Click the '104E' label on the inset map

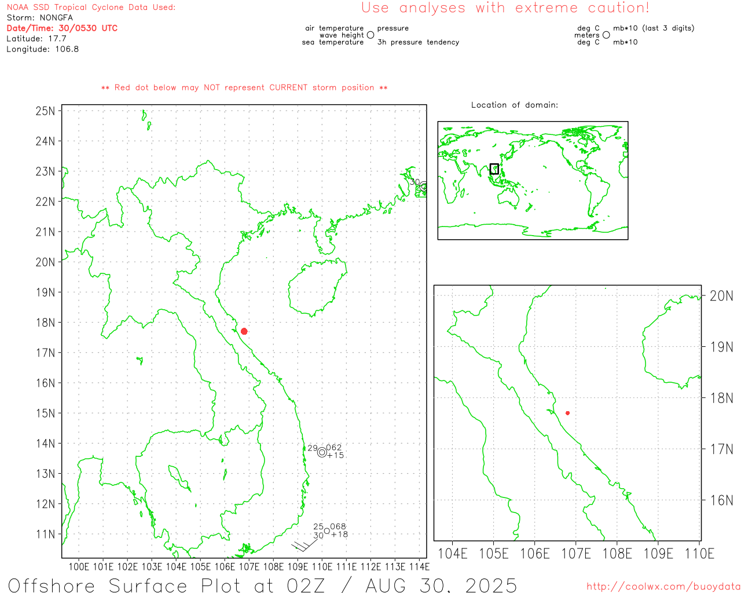453,554
